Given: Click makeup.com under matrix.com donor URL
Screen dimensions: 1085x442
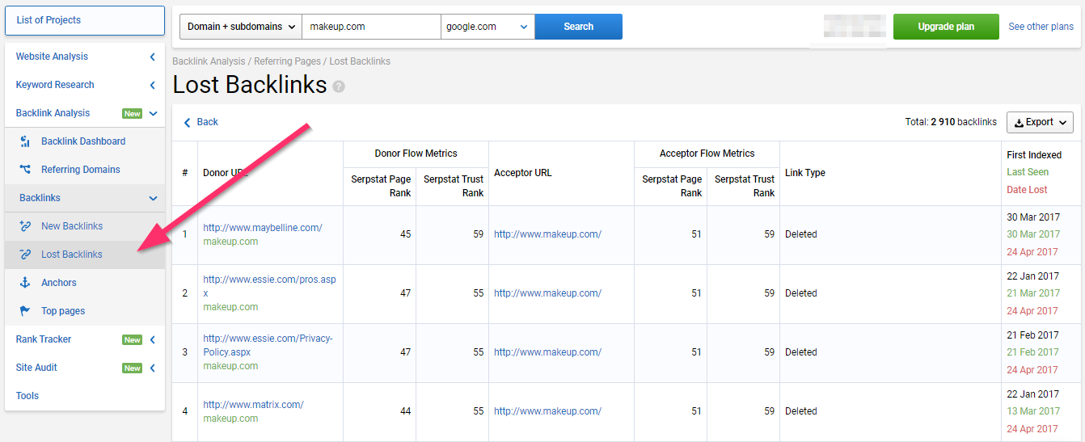Looking at the screenshot, I should point(230,419).
